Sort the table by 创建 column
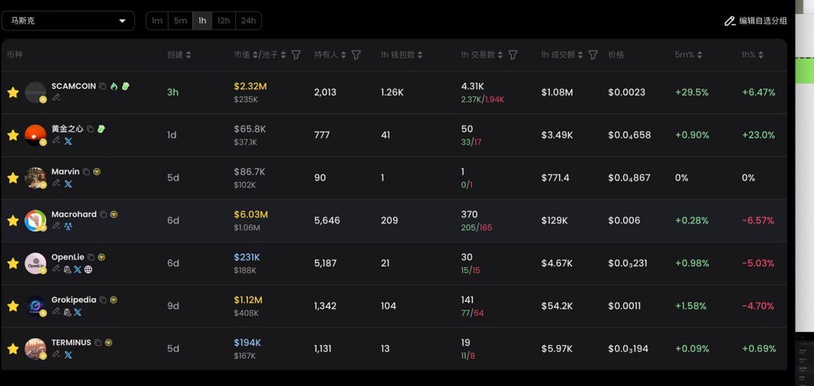This screenshot has height=386, width=814. pyautogui.click(x=179, y=55)
